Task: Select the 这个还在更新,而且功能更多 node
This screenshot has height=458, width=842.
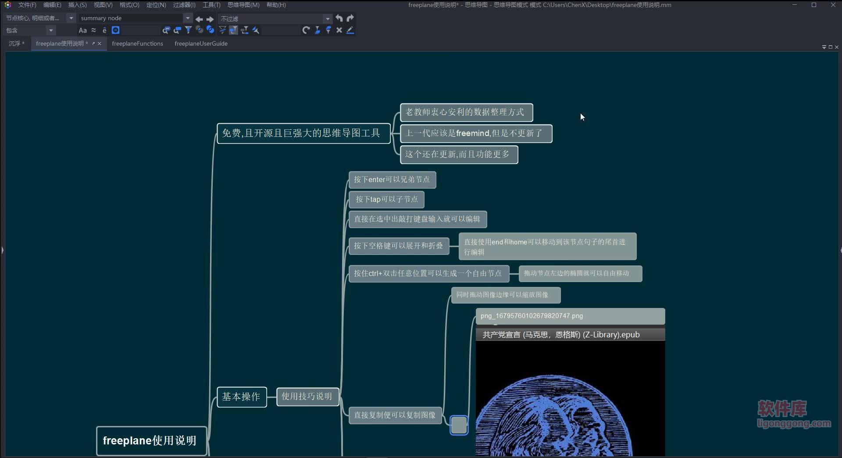Action: point(459,154)
